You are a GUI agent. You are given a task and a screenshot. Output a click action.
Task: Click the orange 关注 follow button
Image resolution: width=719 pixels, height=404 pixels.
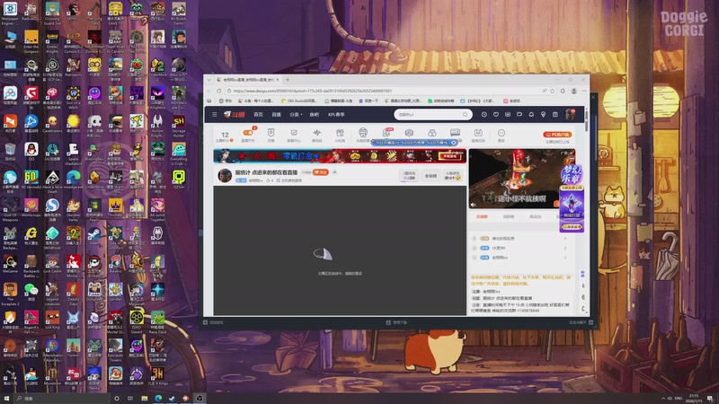(321, 172)
